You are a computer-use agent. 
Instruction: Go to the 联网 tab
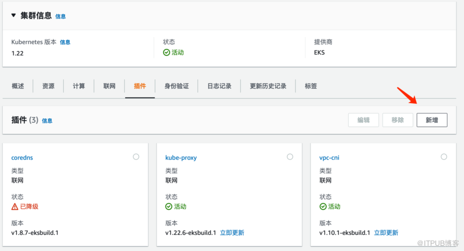click(x=109, y=86)
